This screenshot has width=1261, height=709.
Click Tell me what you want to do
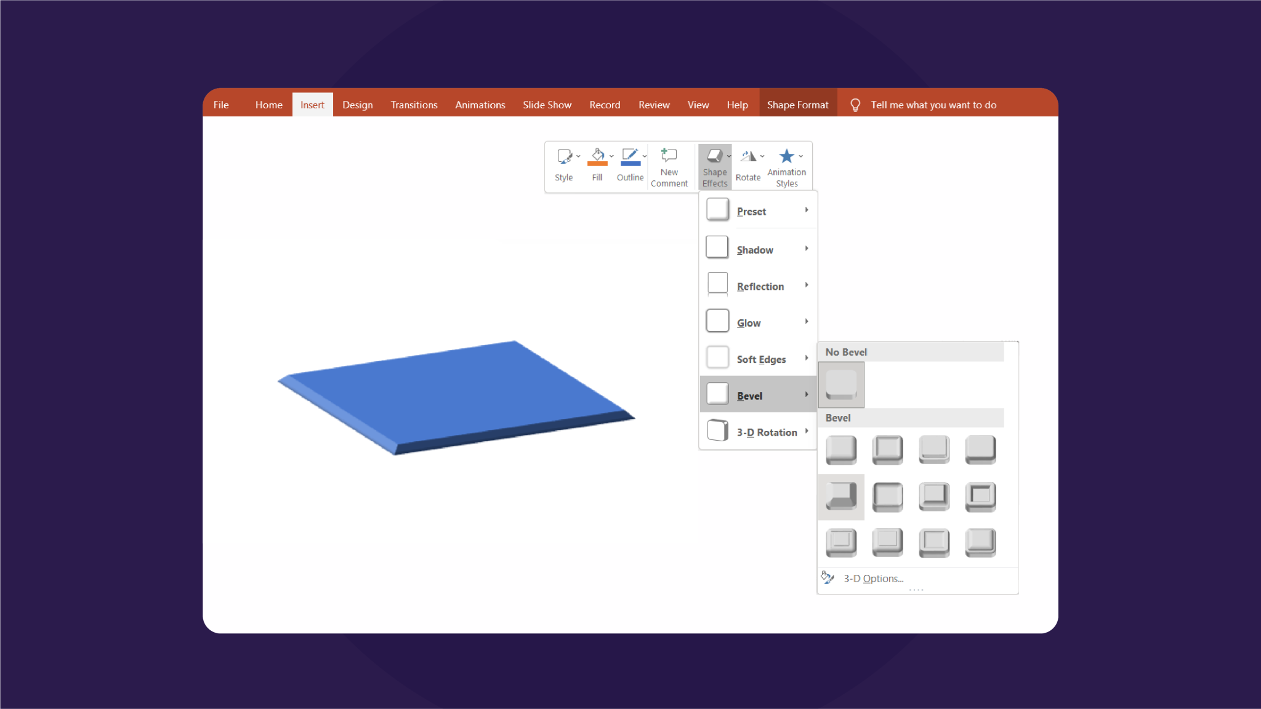click(933, 105)
